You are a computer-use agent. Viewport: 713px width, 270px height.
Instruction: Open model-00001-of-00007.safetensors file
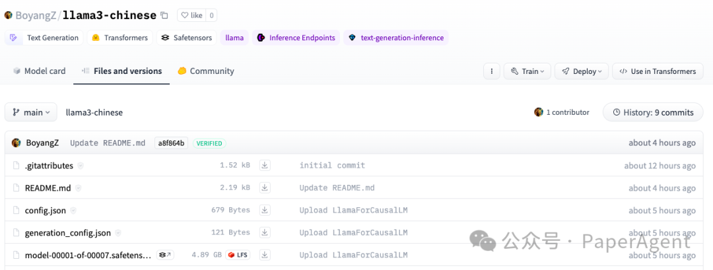(88, 255)
